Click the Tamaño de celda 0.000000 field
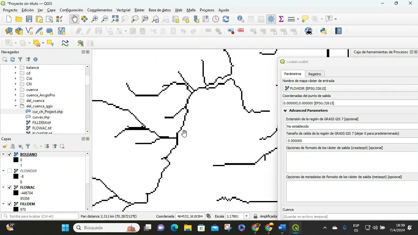 coord(352,141)
